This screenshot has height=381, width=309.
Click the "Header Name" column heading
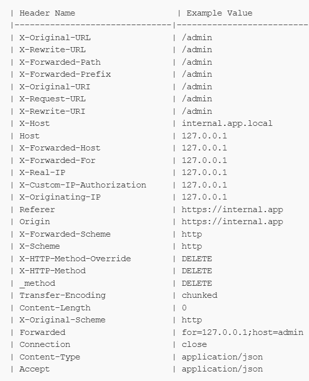47,13
